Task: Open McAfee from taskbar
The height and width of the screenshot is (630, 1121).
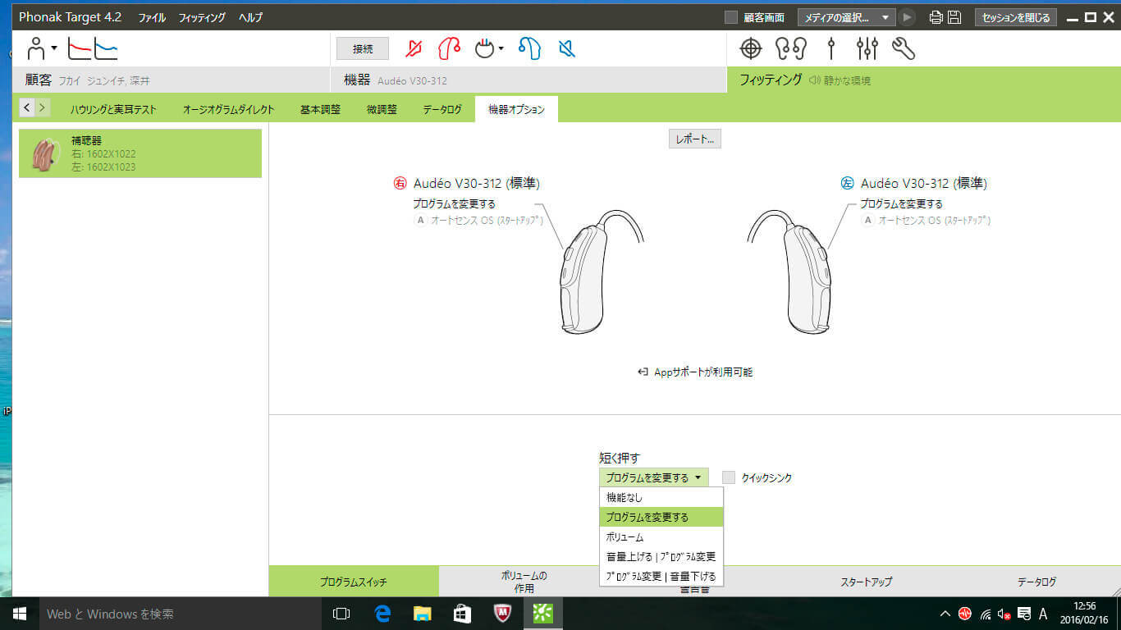Action: tap(503, 614)
